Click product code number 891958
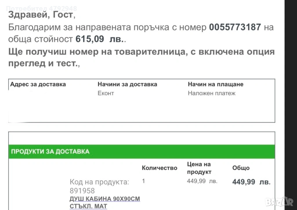This screenshot has height=210, width=297. [82, 191]
